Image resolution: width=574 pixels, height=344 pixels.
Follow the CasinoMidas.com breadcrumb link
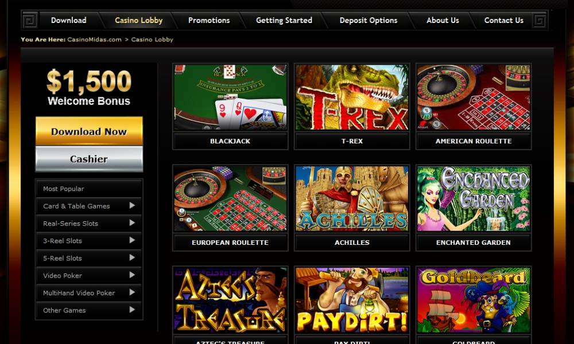(x=94, y=40)
